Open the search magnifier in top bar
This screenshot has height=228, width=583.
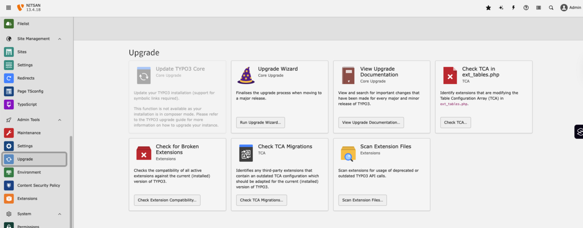click(551, 8)
